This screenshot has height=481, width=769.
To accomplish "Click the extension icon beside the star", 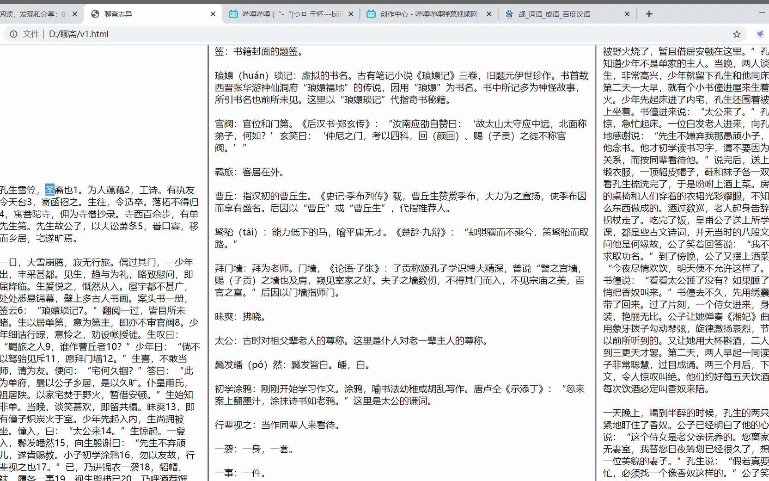I will click(x=760, y=34).
